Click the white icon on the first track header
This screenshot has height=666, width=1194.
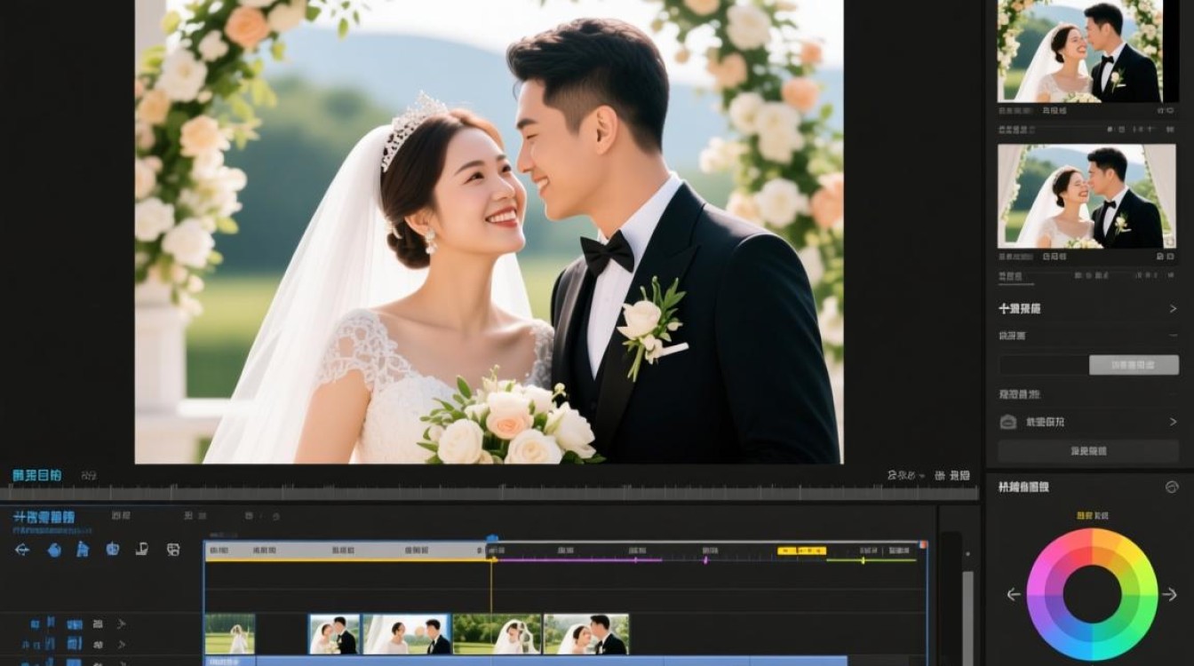click(x=98, y=624)
